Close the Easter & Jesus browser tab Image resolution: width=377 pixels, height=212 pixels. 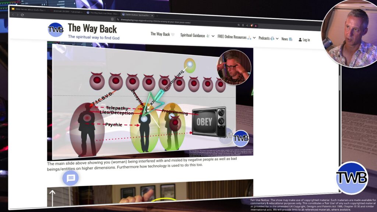click(152, 15)
